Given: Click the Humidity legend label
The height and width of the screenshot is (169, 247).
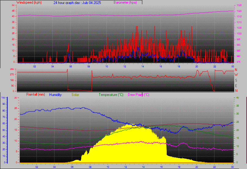Looking at the screenshot, I should 55,95.
